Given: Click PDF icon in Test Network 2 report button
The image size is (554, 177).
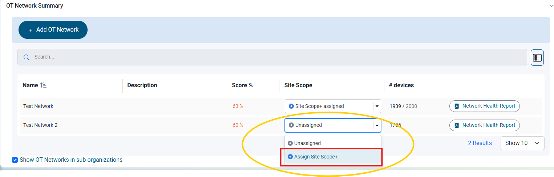Looking at the screenshot, I should tap(457, 125).
